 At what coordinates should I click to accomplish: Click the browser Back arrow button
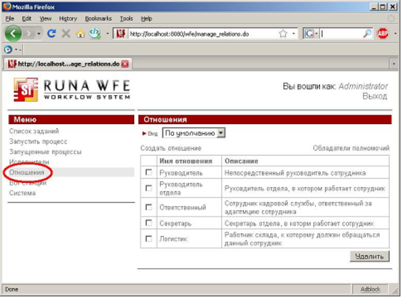[15, 33]
